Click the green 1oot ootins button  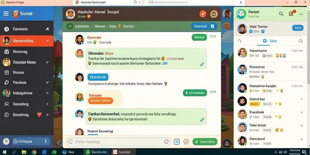coord(195,93)
